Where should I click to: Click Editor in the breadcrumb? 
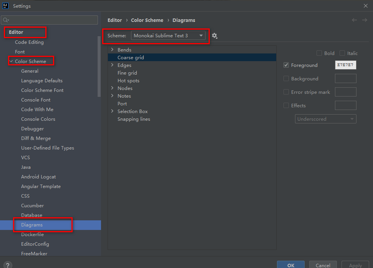coord(114,20)
